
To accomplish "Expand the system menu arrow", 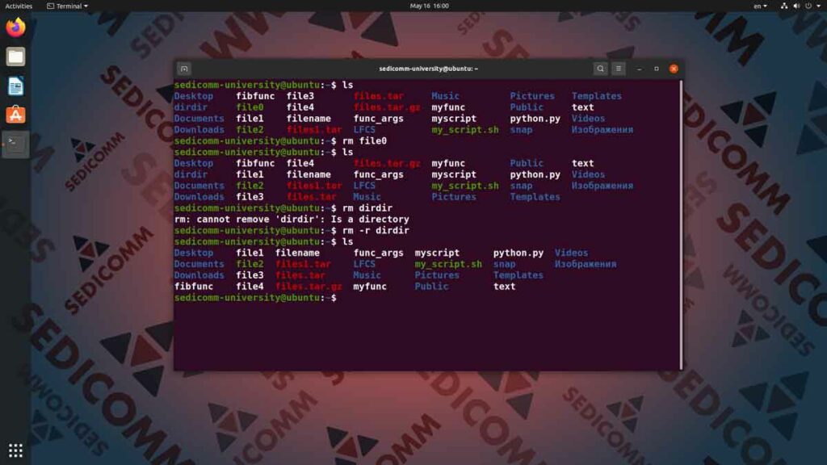I will (819, 6).
